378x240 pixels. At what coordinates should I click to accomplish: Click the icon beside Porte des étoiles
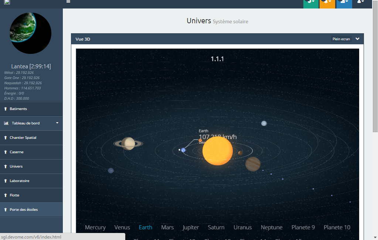[6, 210]
